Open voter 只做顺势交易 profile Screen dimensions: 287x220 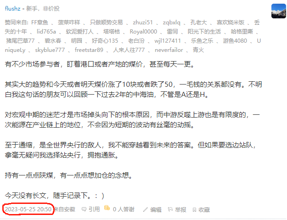[107, 23]
